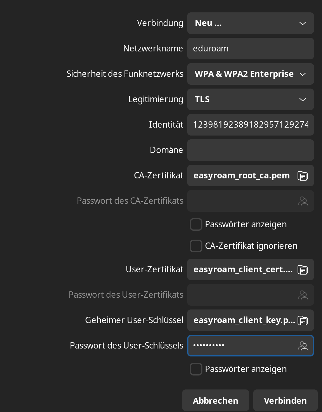This screenshot has height=412, width=322.
Task: Open file chooser icon for CA-Zertifikat
Action: pos(302,176)
